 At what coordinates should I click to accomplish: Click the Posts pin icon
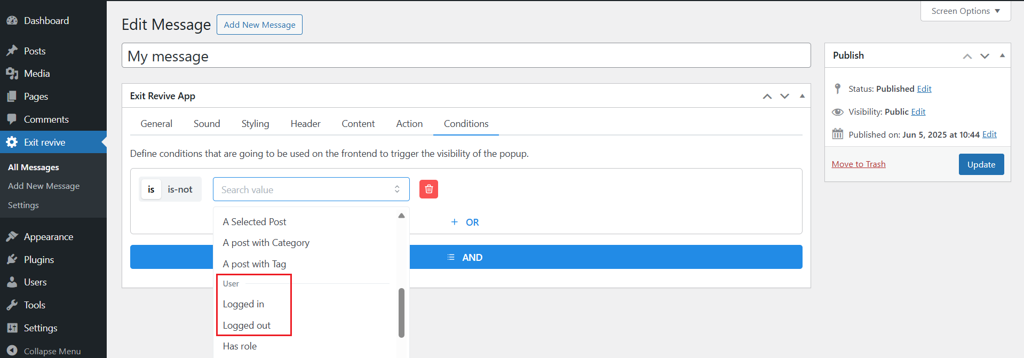click(12, 51)
